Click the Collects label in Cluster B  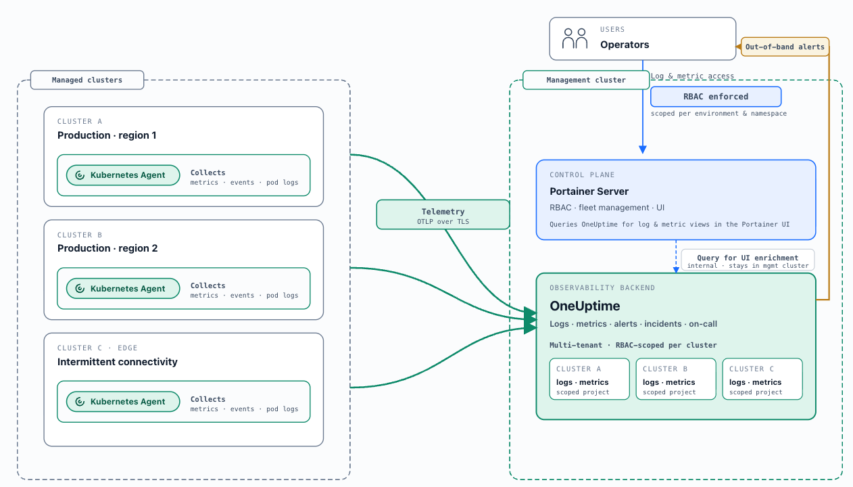click(208, 285)
